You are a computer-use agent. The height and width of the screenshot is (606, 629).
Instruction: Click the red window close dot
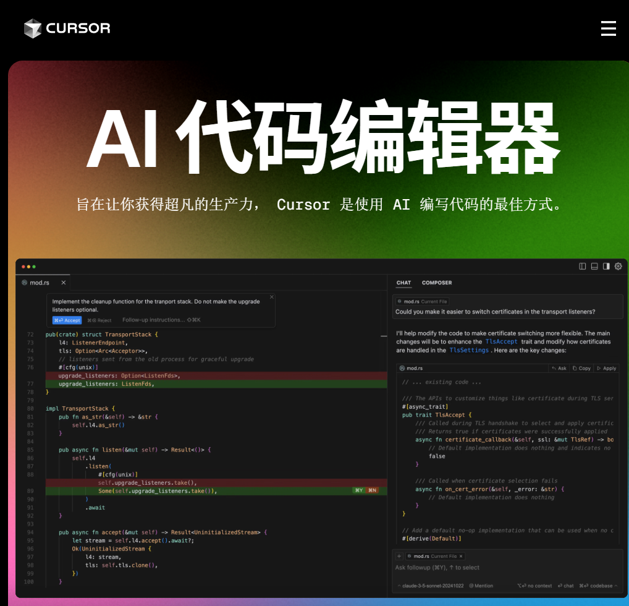pos(23,267)
